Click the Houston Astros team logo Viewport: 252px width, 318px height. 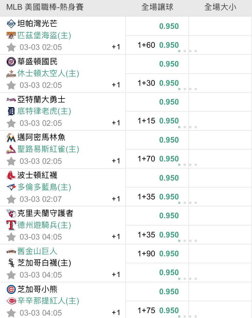click(x=11, y=74)
